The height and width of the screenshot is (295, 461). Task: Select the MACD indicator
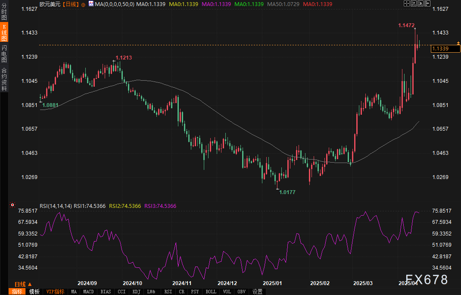tap(88, 292)
